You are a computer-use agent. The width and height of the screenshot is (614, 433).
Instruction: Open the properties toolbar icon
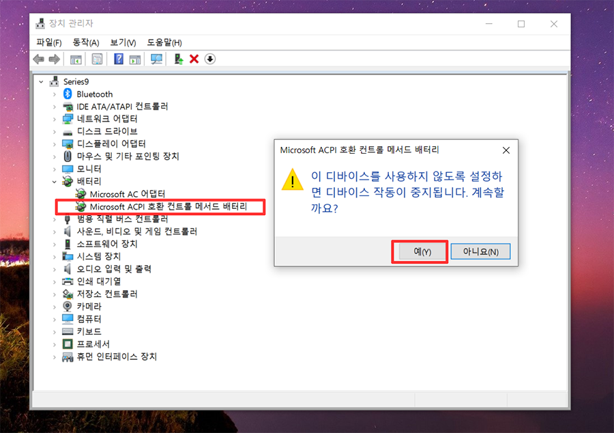point(97,59)
